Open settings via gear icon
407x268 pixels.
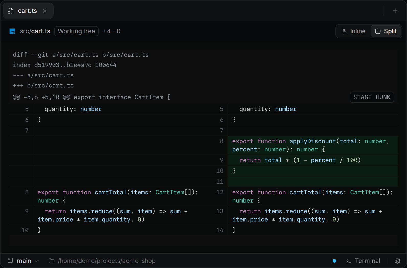397,261
